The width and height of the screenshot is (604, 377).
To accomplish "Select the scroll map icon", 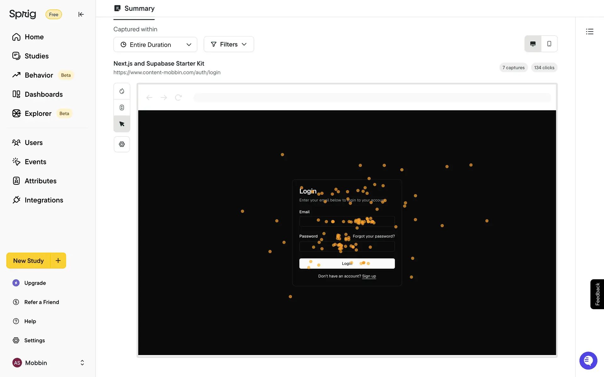I will [122, 107].
